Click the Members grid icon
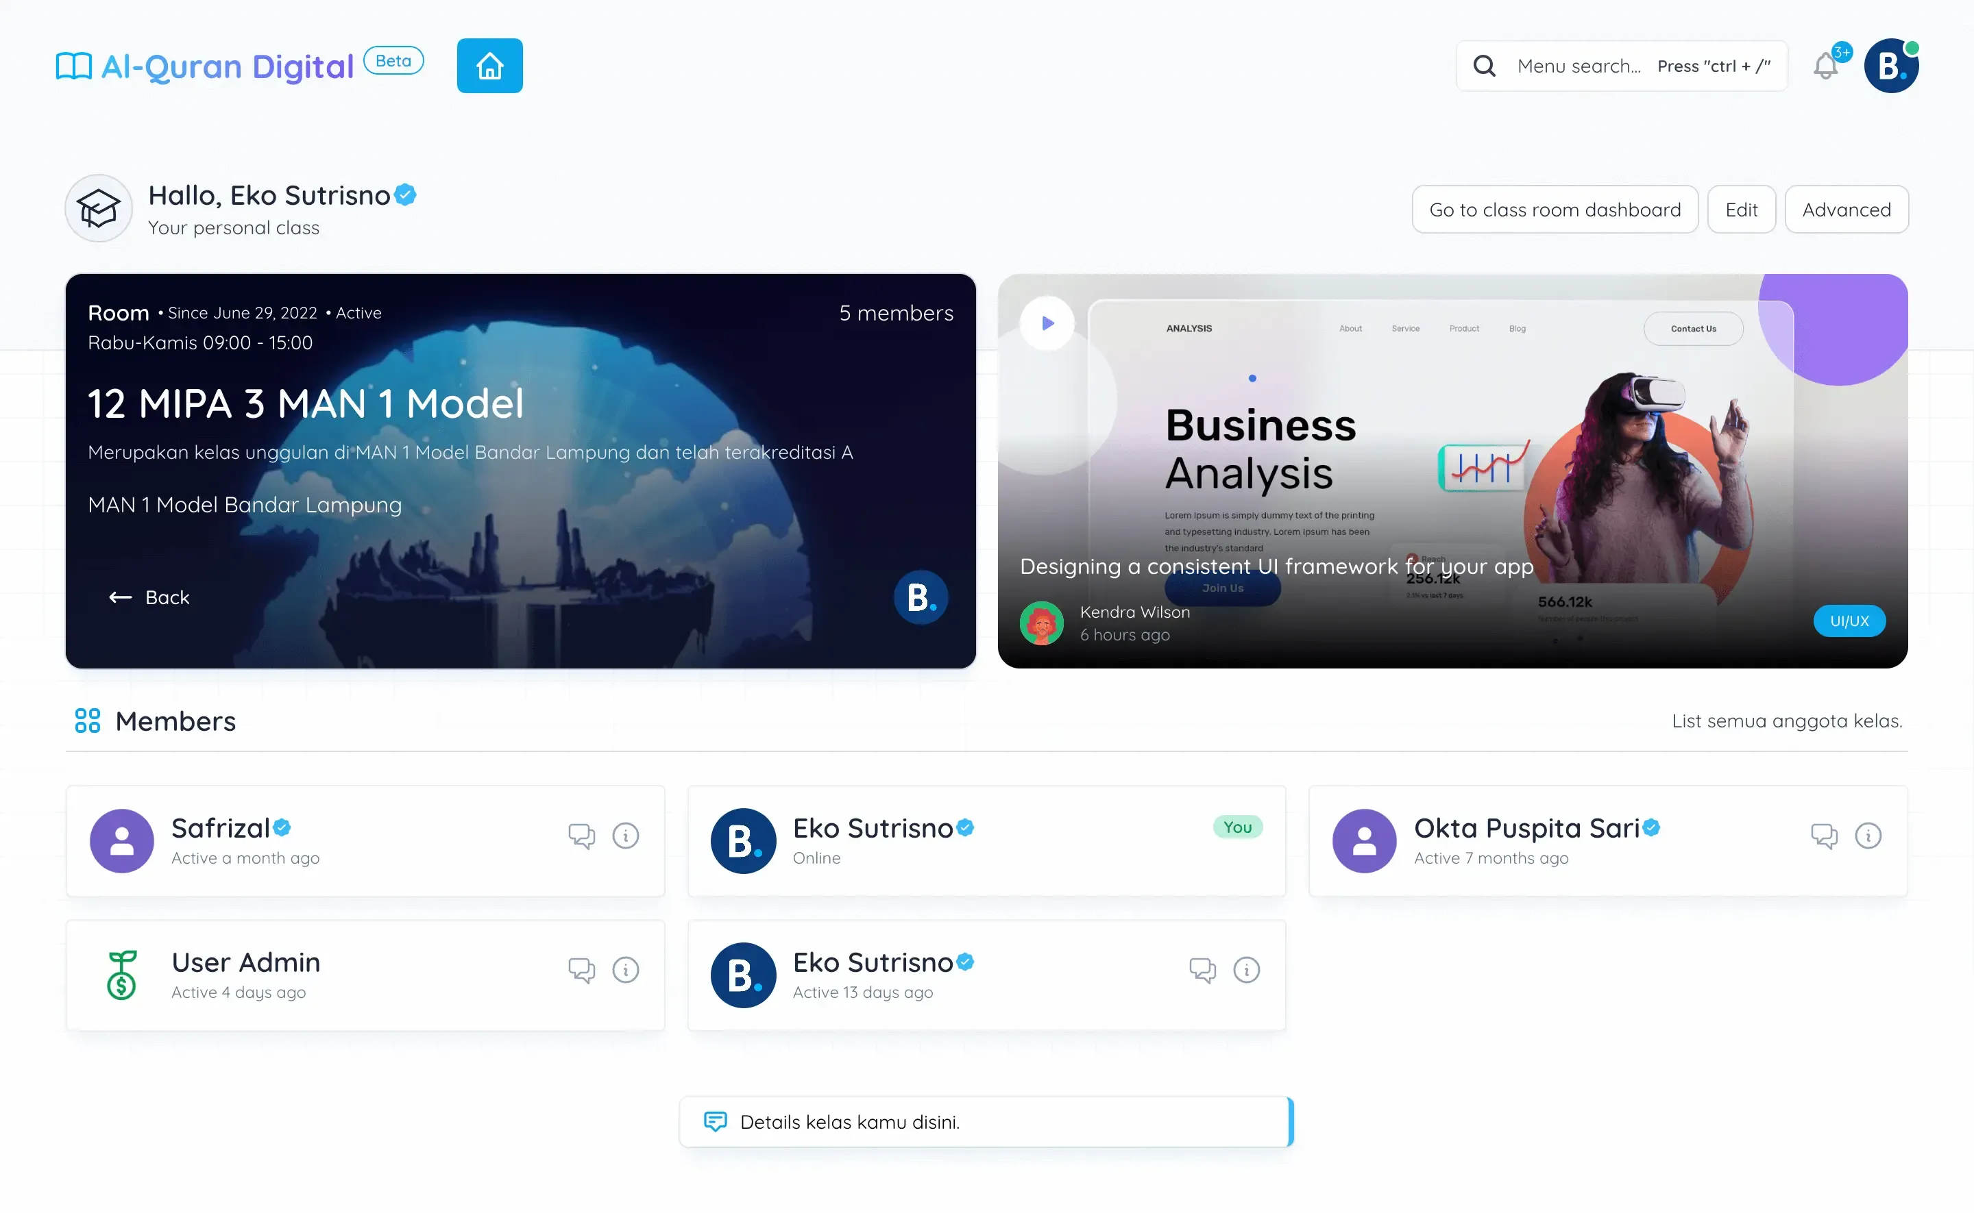 (88, 721)
